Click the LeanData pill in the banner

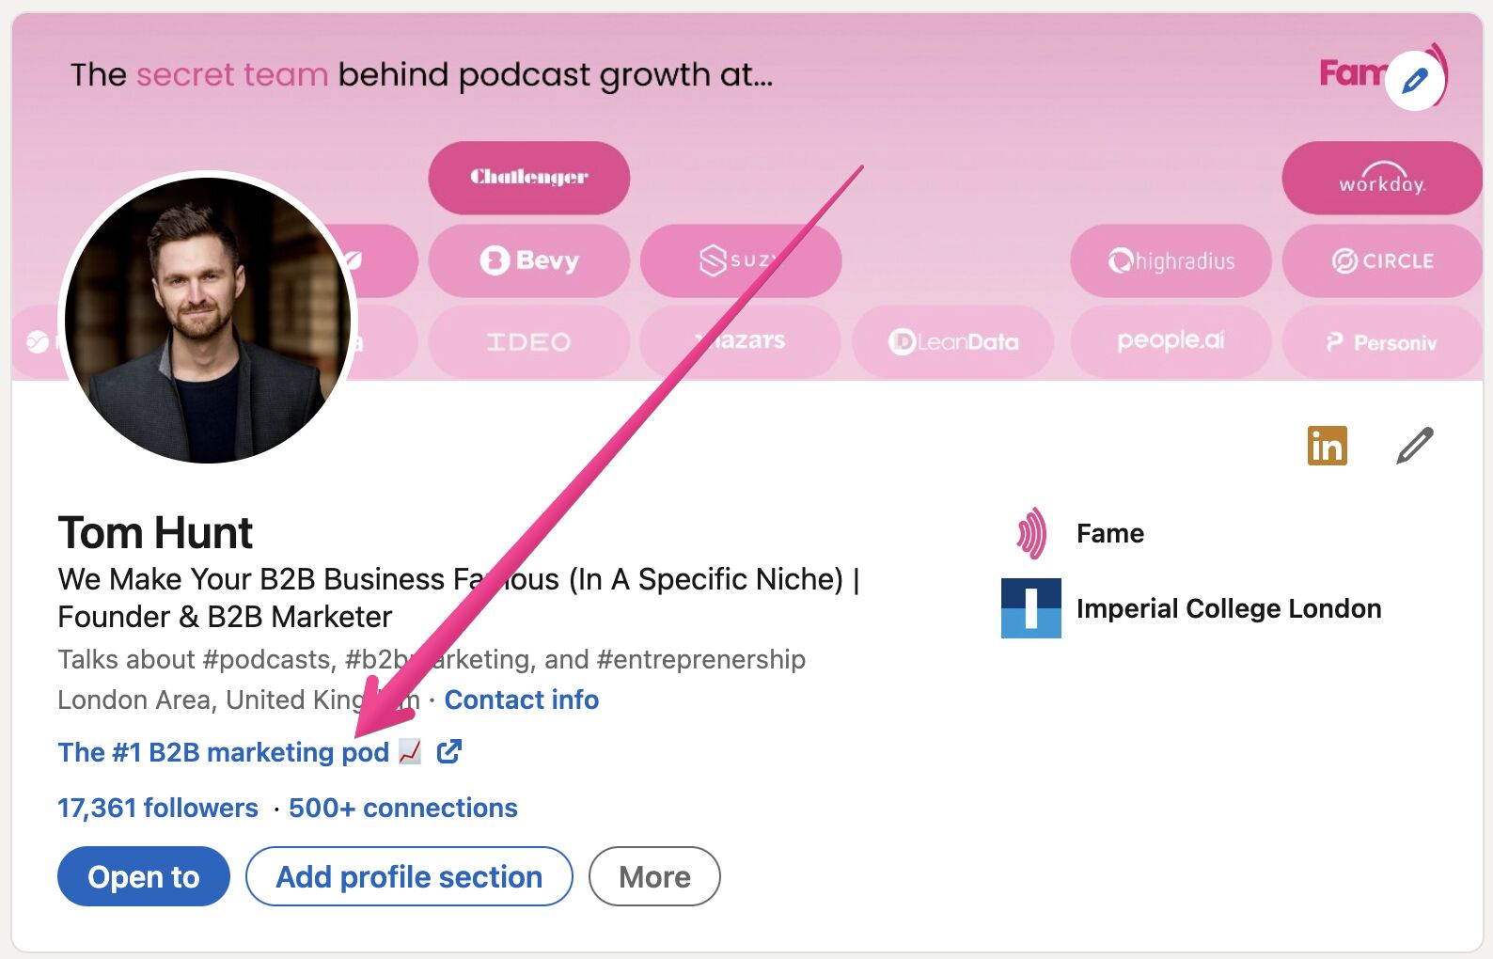[953, 341]
